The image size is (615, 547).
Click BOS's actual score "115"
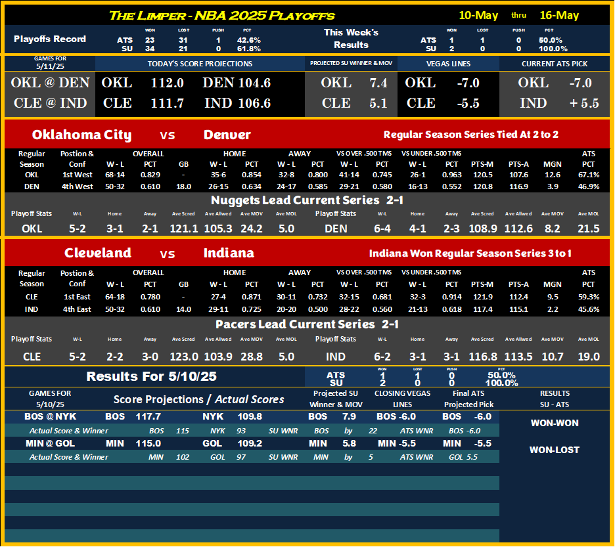tap(183, 431)
